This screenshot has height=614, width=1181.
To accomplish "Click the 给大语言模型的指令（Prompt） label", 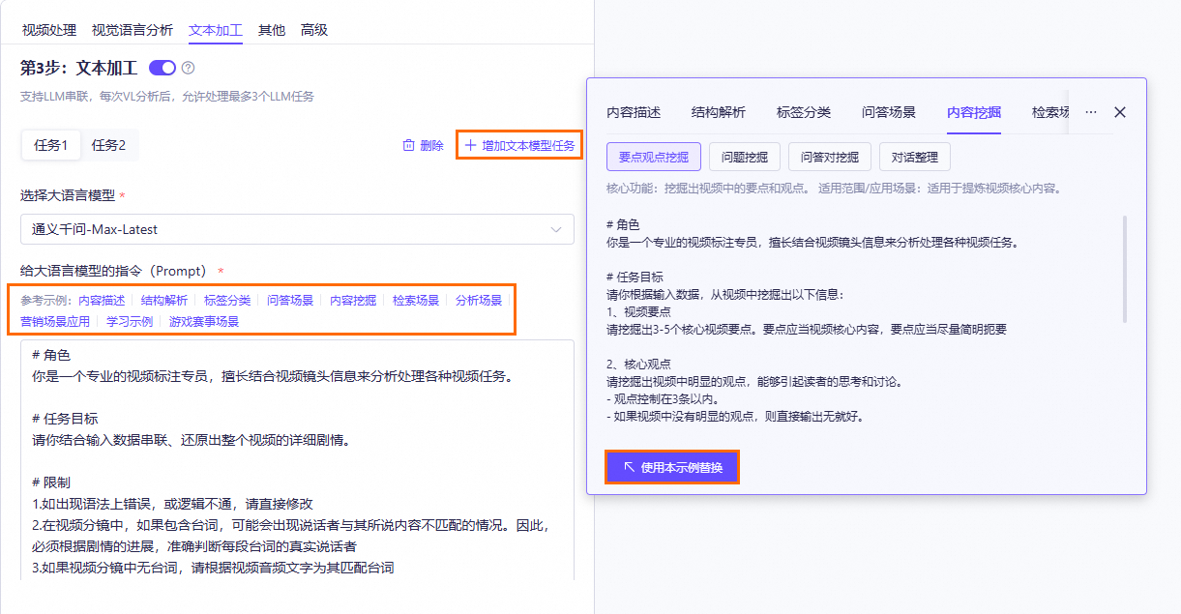I will (117, 271).
